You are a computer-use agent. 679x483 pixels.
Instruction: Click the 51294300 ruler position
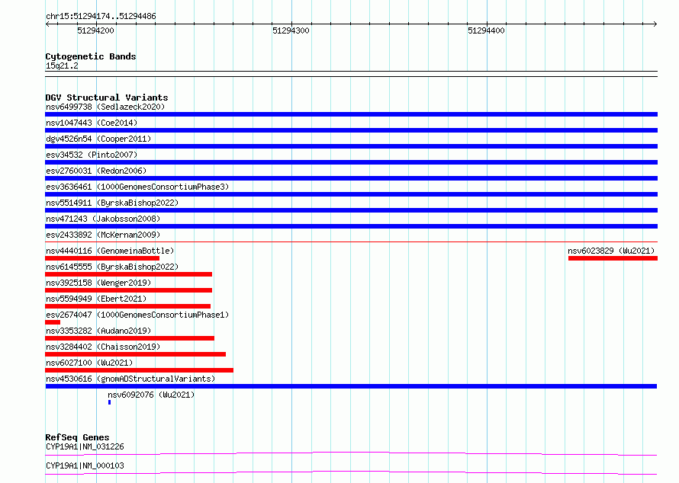(x=291, y=30)
